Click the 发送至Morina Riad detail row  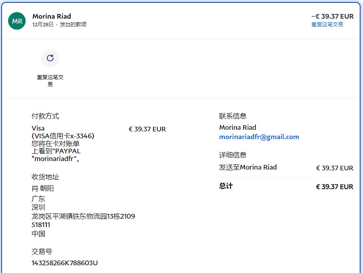tap(248, 167)
